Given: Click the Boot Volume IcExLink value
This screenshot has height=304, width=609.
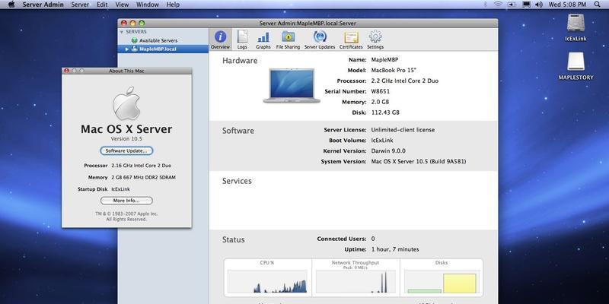Looking at the screenshot, I should click(383, 141).
